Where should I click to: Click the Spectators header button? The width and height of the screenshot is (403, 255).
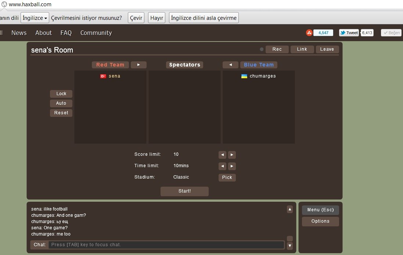184,65
